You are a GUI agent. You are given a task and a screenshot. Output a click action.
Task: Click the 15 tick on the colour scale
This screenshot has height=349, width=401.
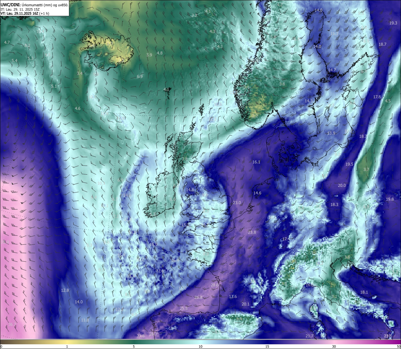(267, 346)
